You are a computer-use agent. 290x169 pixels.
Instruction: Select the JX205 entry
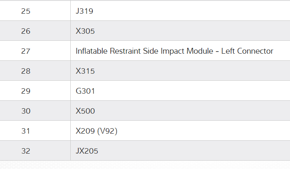pyautogui.click(x=87, y=151)
